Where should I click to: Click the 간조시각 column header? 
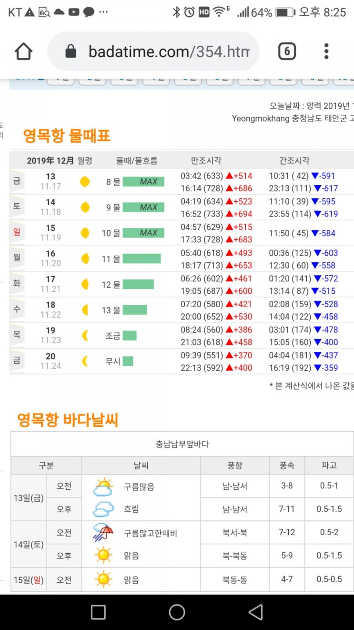[x=294, y=161]
